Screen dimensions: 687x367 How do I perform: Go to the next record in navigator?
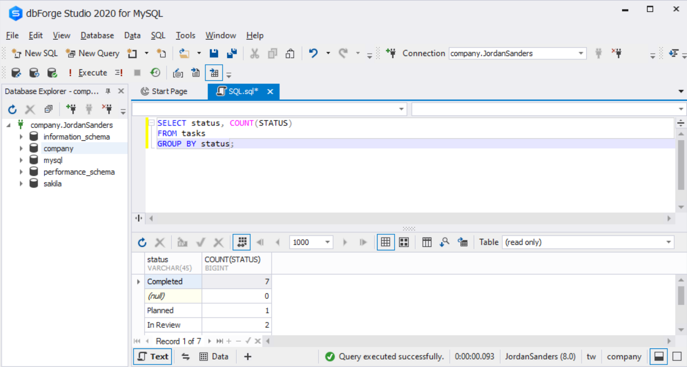pyautogui.click(x=209, y=341)
